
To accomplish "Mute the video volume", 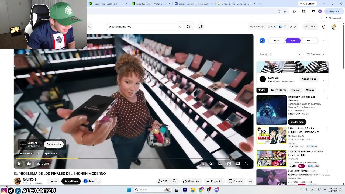I will pos(29,164).
